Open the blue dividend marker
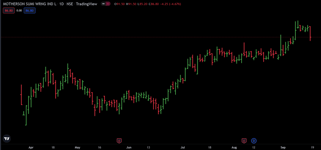Screen dimensions: 321x150 pos(254,140)
